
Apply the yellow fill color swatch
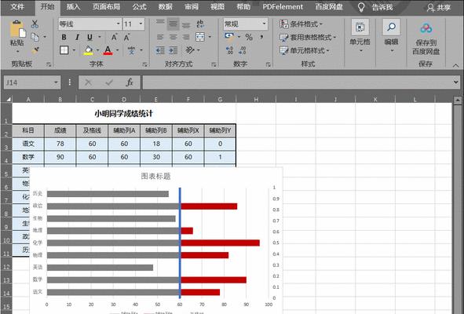coord(88,50)
